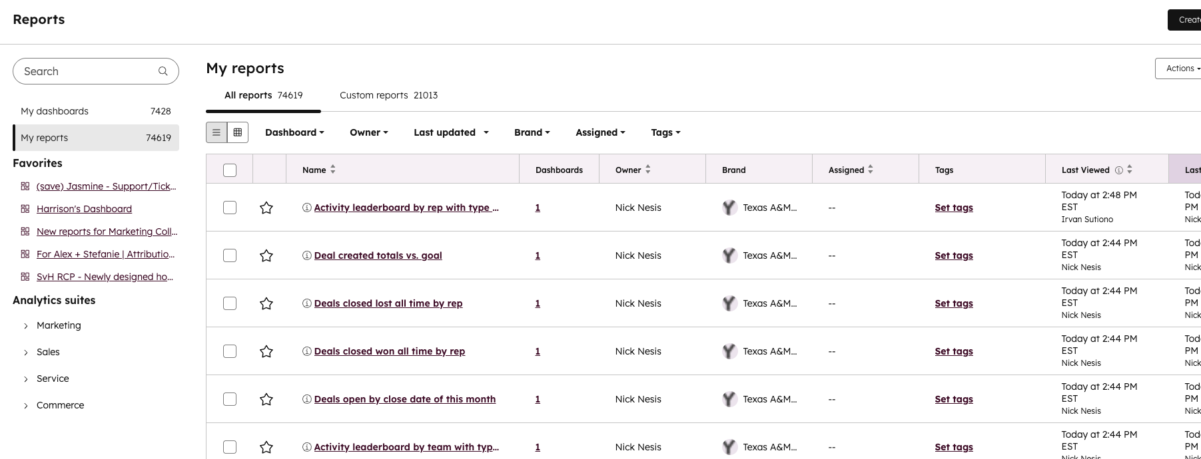
Task: Open the Owner filter dropdown
Action: (x=368, y=132)
